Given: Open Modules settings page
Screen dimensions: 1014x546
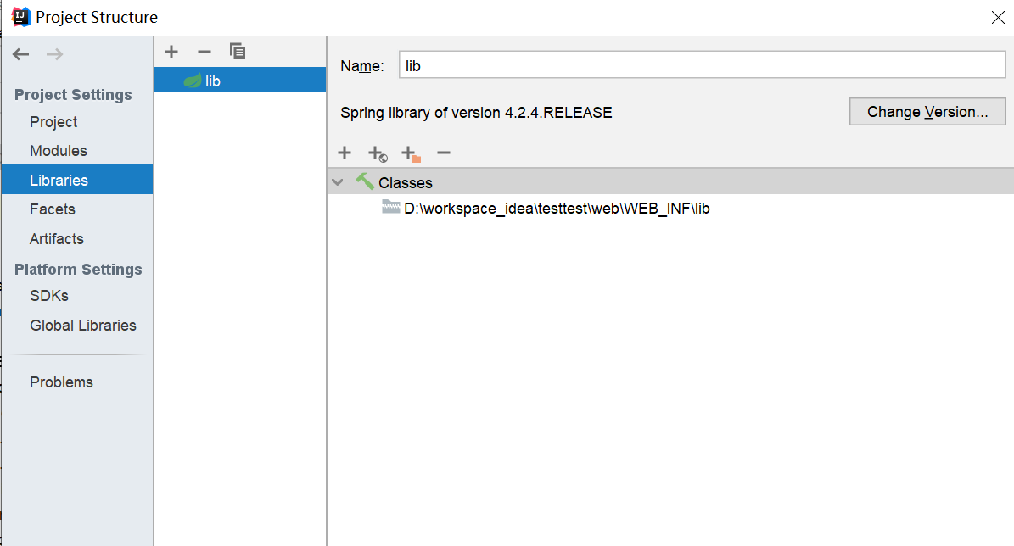Looking at the screenshot, I should [59, 151].
